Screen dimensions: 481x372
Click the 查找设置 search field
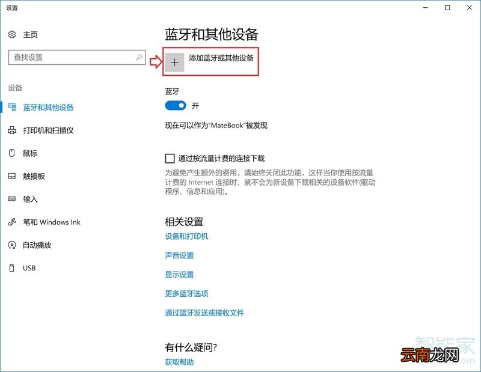(x=77, y=57)
